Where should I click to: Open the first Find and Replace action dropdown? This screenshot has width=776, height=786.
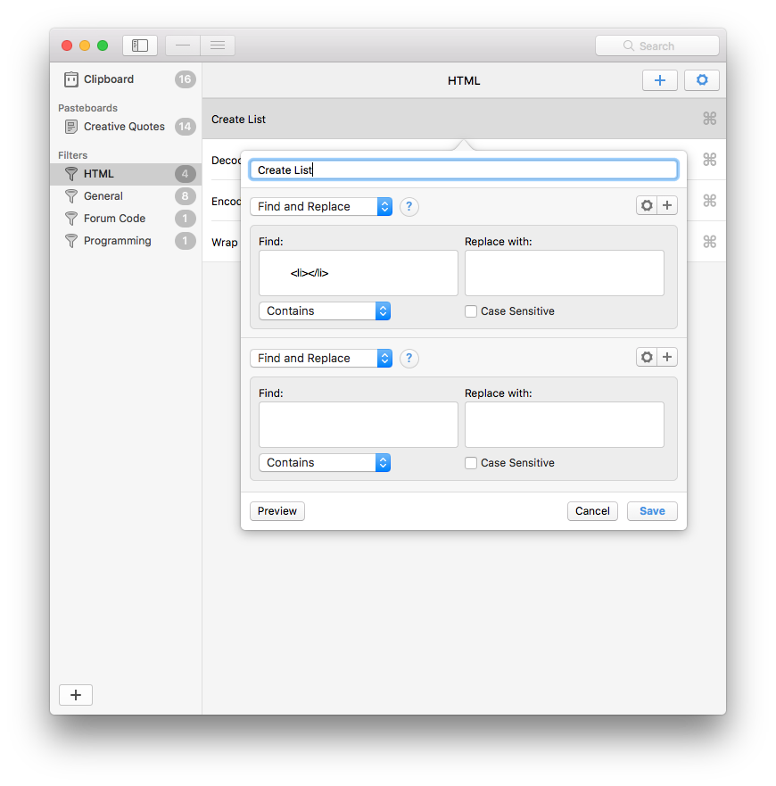(x=321, y=206)
